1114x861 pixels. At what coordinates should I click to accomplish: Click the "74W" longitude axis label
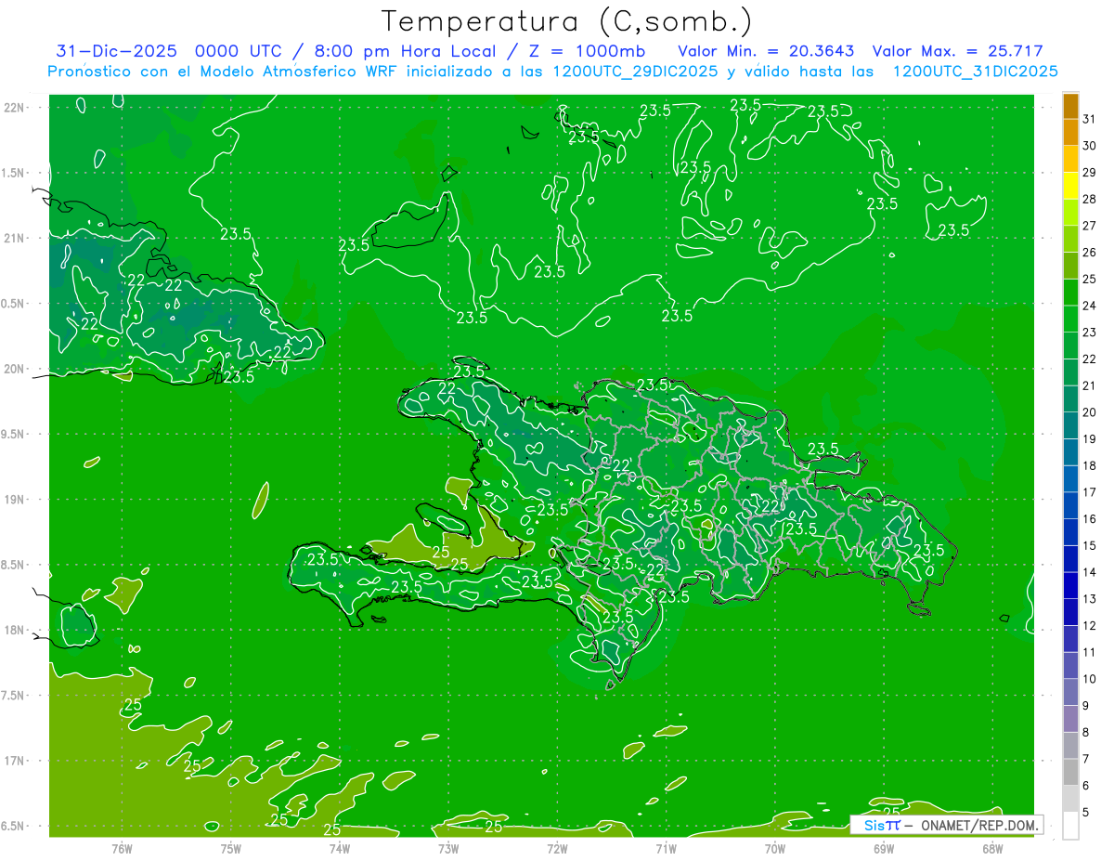(340, 848)
